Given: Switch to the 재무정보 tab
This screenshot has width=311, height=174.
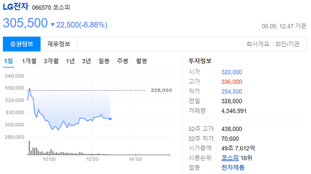Looking at the screenshot, I should click(x=59, y=44).
